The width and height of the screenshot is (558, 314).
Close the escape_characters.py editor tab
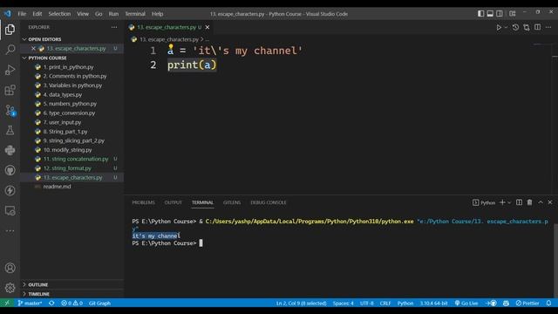(x=208, y=27)
